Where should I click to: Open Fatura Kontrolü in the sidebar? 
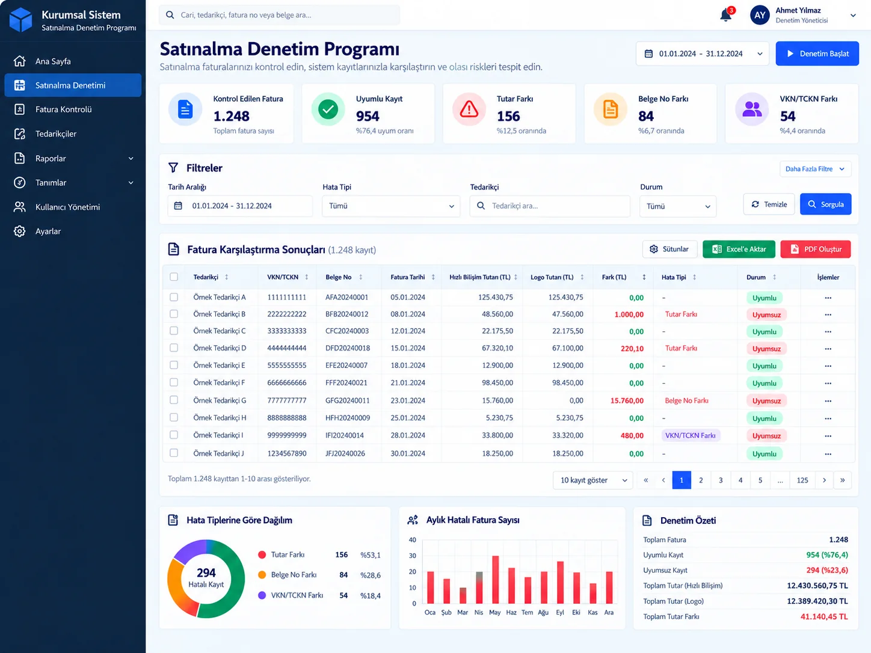point(73,109)
